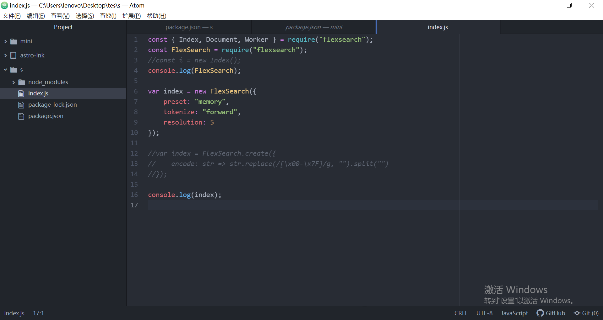Click the astro-ink book icon in sidebar
Screen dimensions: 603x320
point(13,55)
